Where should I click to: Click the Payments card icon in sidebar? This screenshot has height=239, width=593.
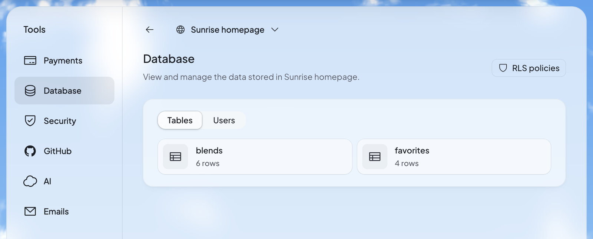(x=30, y=60)
